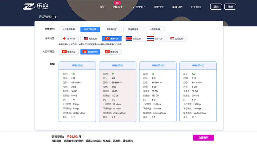The height and width of the screenshot is (147, 257).
Task: Click the red New badge above 火爆双十一
Action: click(x=117, y=3)
